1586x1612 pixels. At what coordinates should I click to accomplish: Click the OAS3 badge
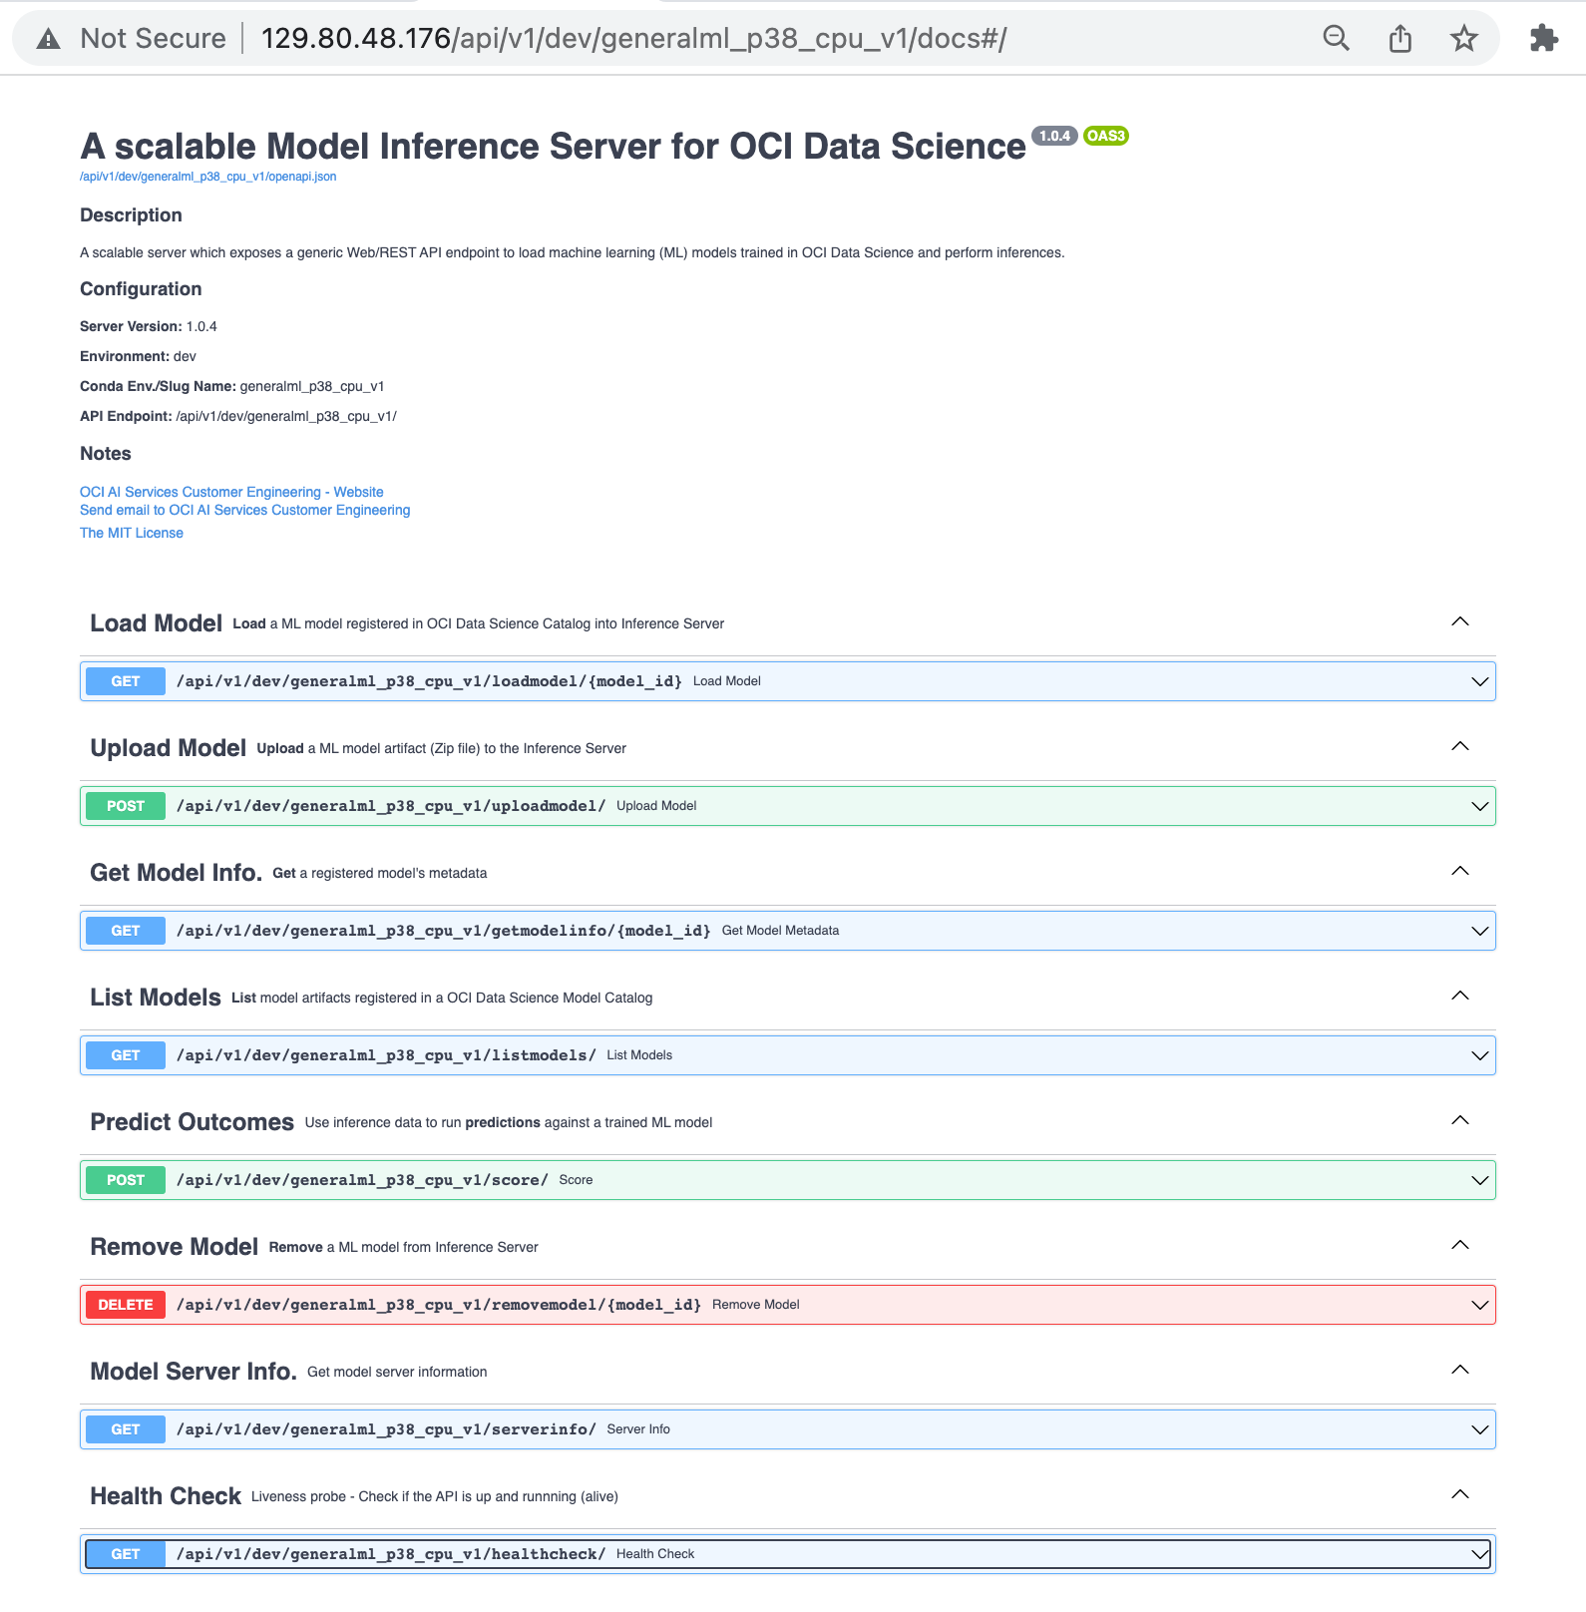(x=1106, y=136)
